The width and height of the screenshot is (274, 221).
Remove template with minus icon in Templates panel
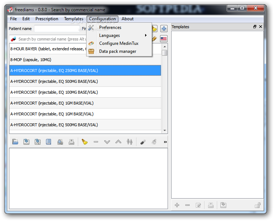point(187,205)
